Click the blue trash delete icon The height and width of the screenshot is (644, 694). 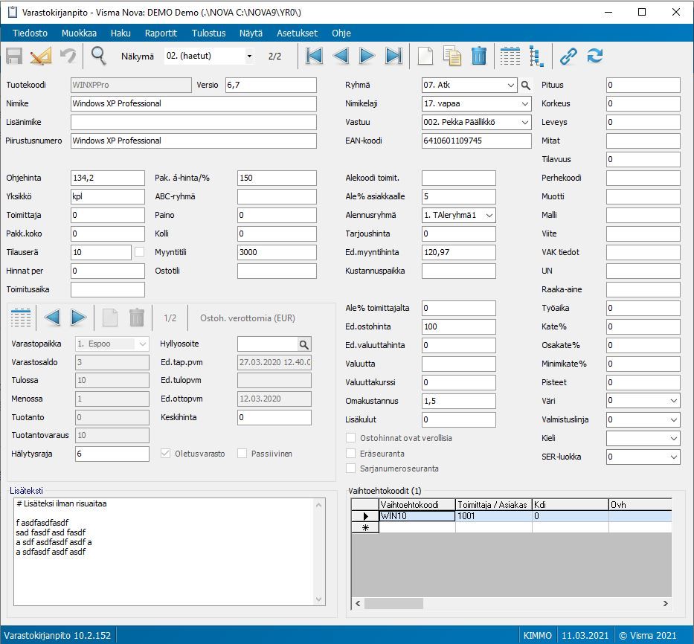[x=479, y=56]
